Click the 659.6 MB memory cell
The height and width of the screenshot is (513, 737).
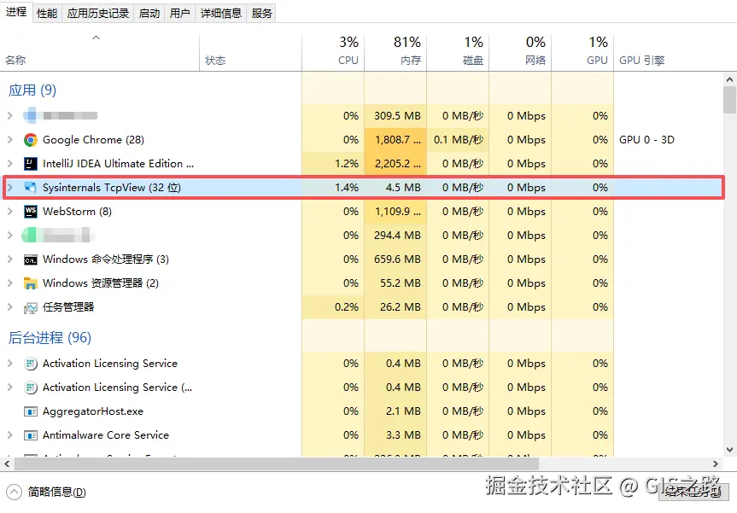point(395,259)
